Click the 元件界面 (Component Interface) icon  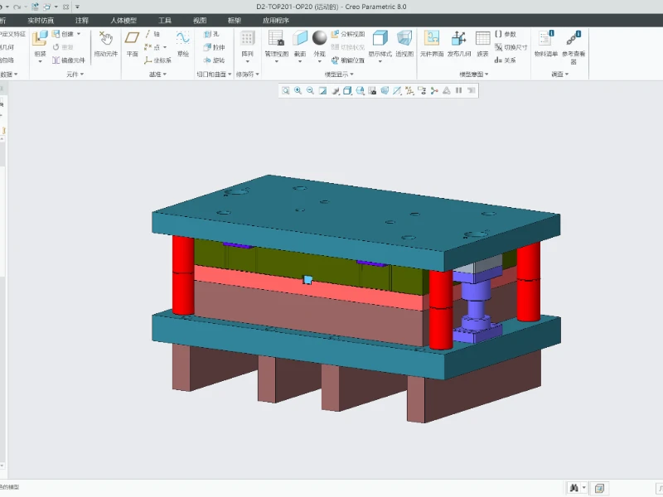point(431,43)
